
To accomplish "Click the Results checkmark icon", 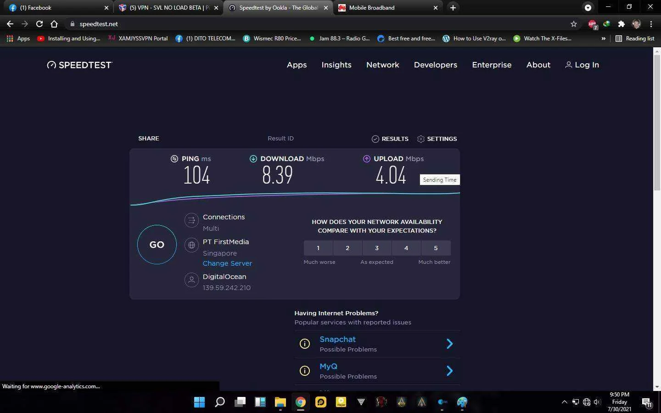I will point(375,139).
